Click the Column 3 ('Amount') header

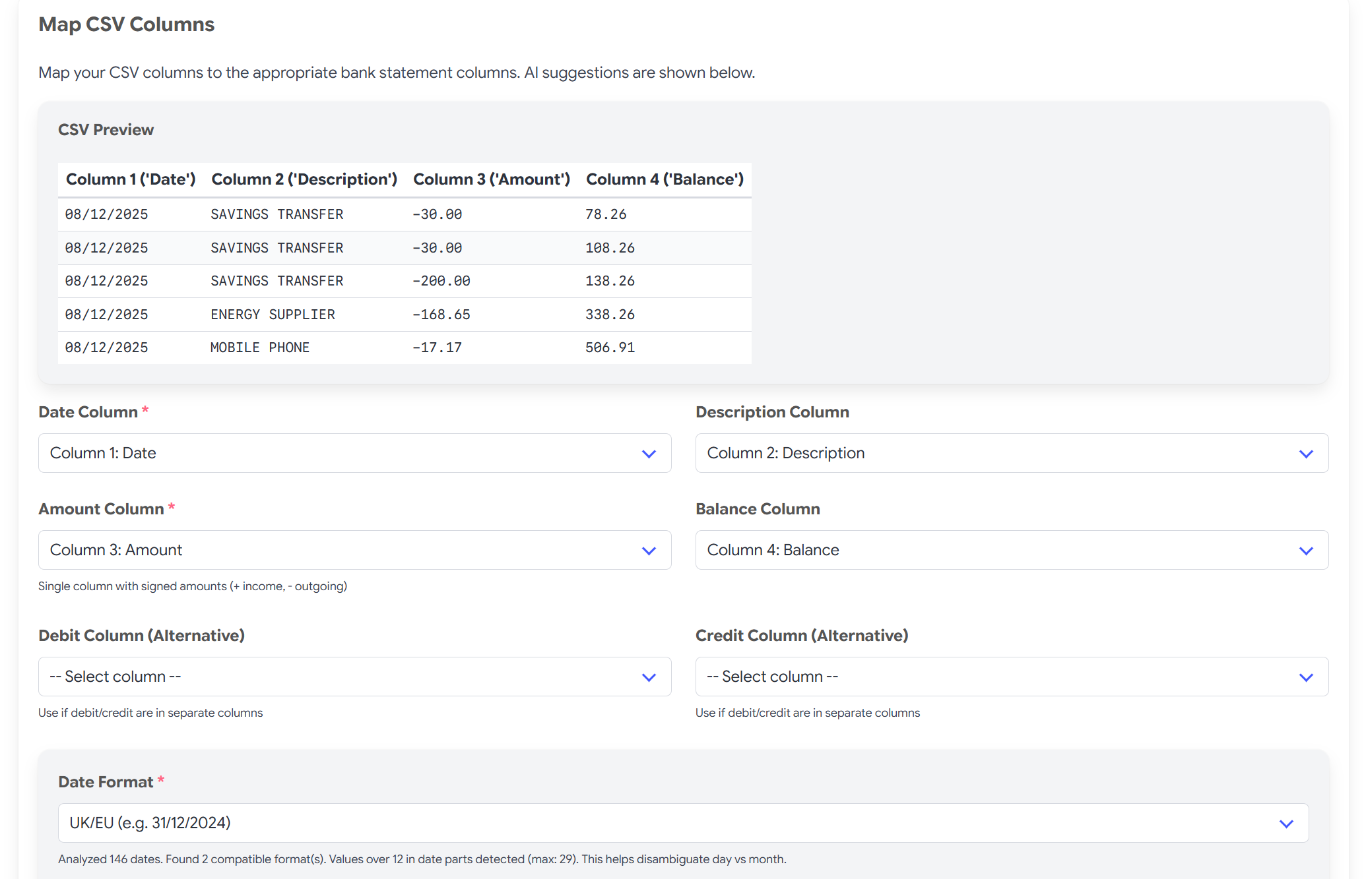click(x=491, y=179)
